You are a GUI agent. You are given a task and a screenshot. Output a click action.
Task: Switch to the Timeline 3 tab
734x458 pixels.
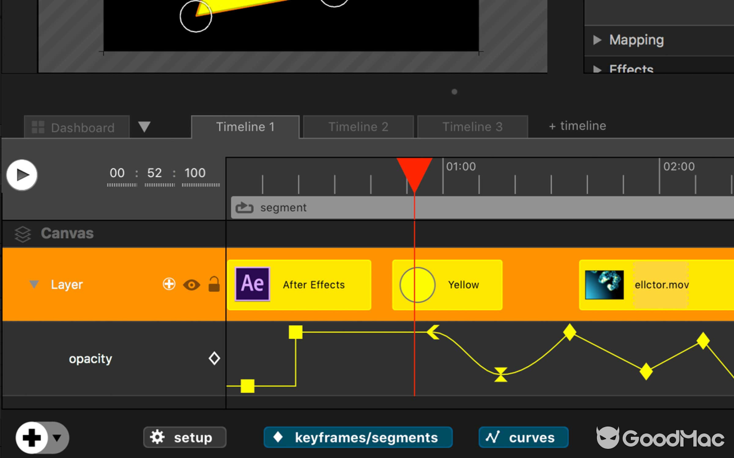[x=472, y=127]
